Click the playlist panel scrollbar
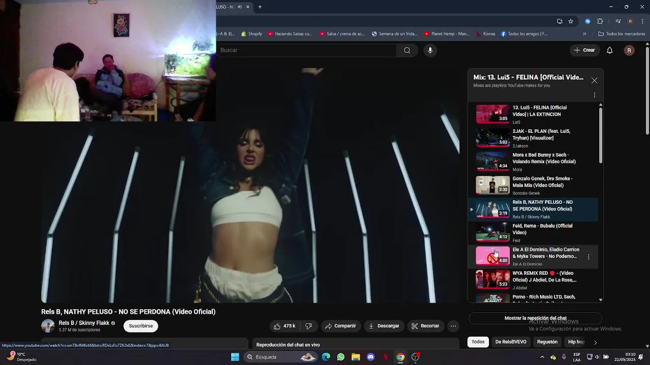The height and width of the screenshot is (365, 650). [601, 135]
